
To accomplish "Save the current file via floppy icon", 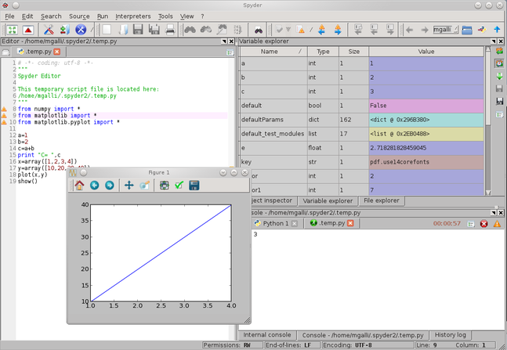I will 138,30.
